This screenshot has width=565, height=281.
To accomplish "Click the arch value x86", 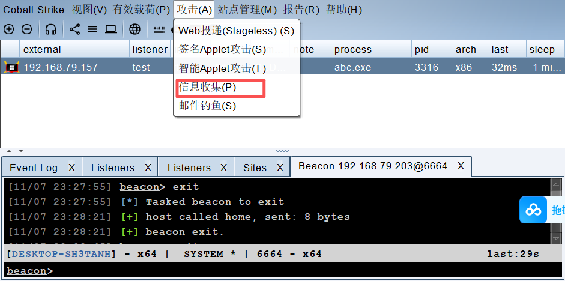I will tap(464, 67).
